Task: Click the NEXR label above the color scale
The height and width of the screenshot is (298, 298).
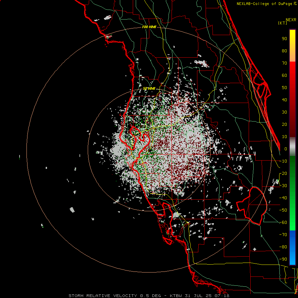Action: tap(291, 20)
